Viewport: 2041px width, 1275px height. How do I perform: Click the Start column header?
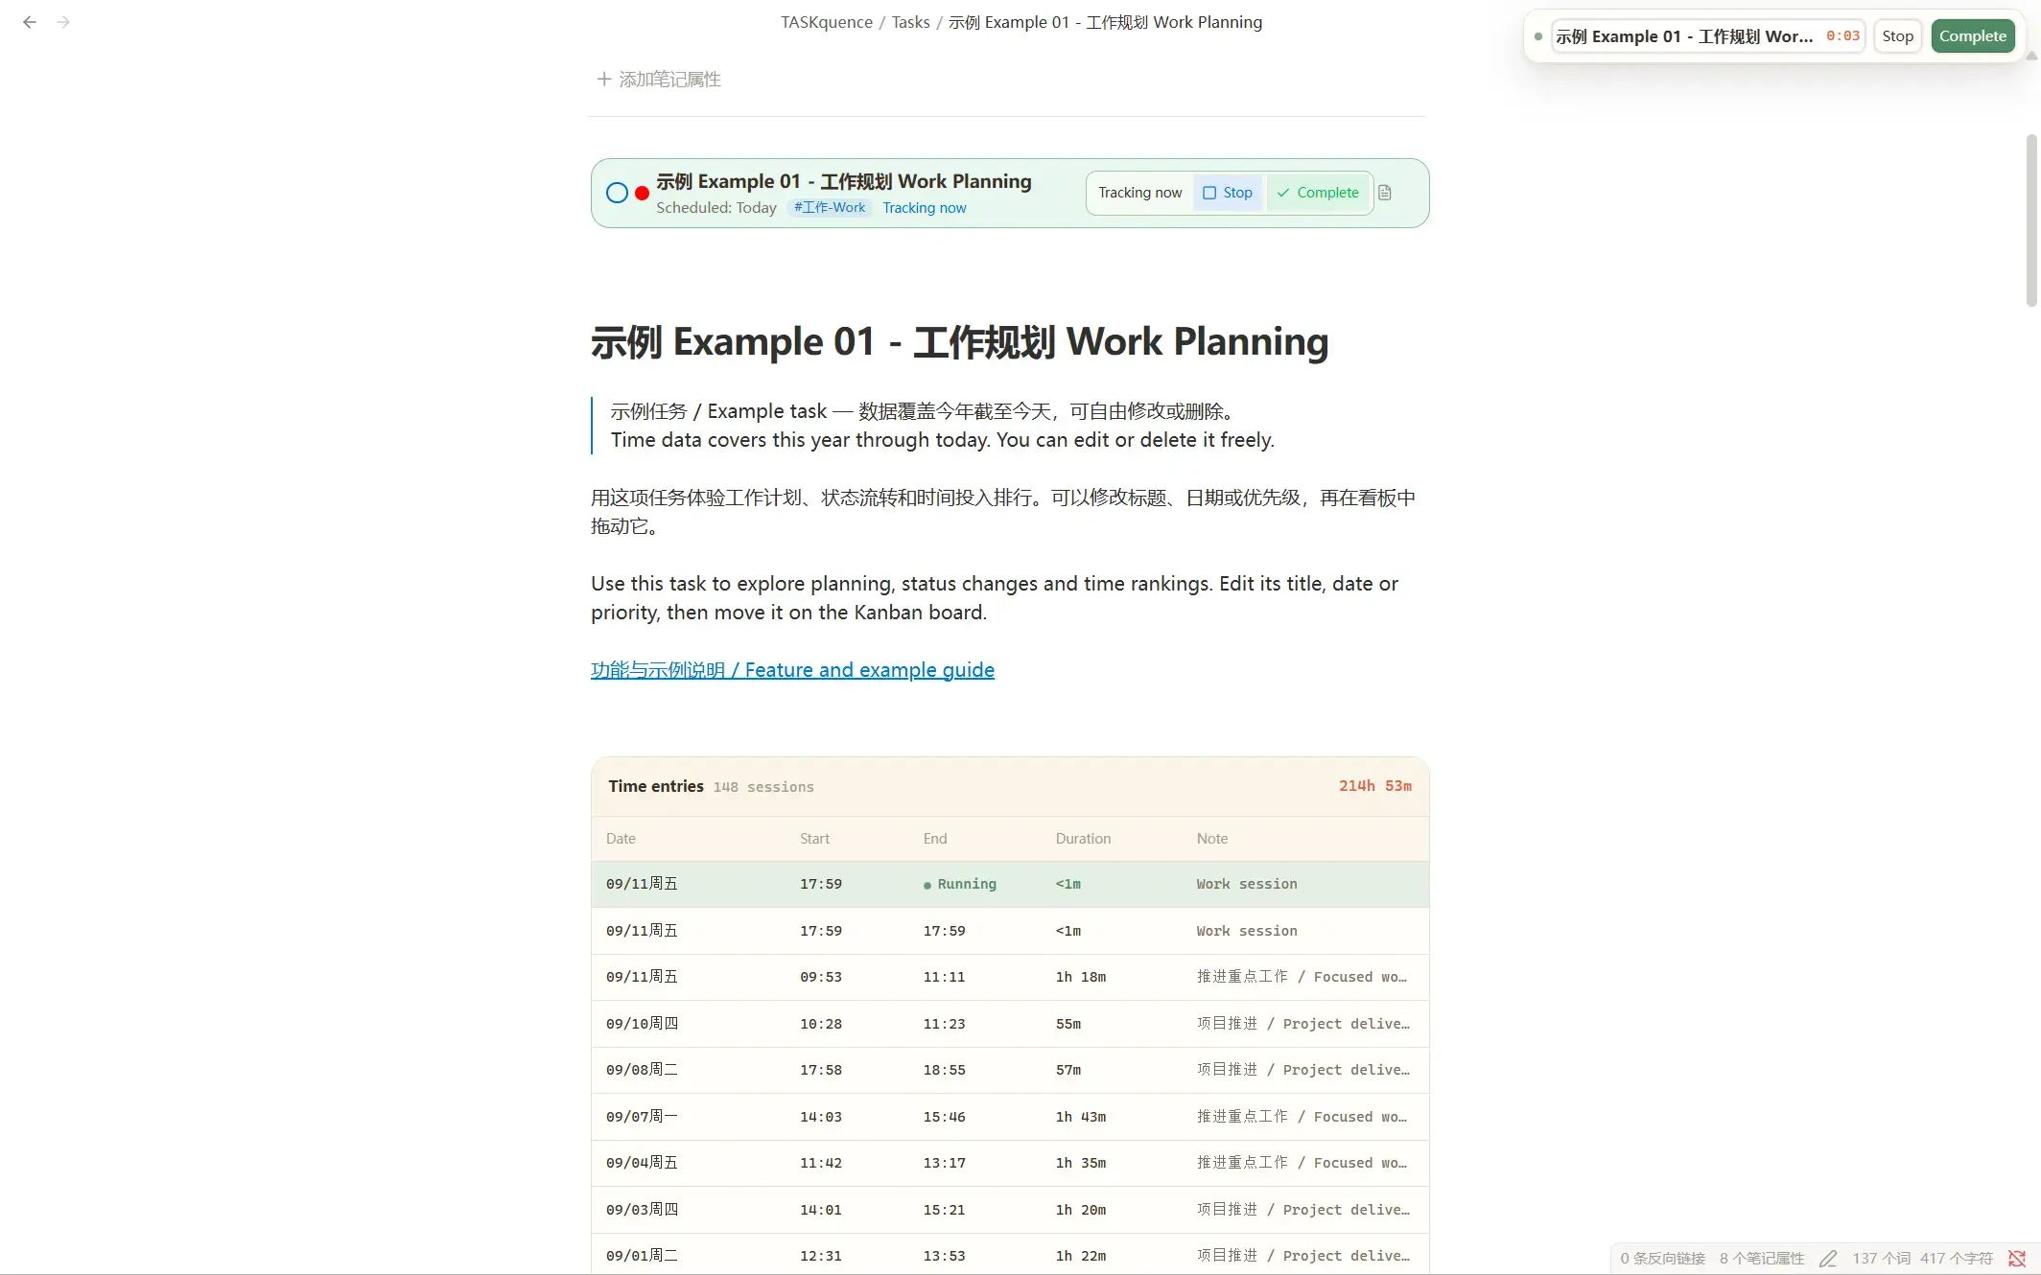(815, 839)
